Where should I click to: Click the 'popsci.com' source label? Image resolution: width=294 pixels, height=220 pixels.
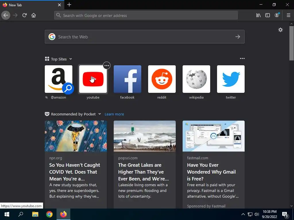coord(128,158)
